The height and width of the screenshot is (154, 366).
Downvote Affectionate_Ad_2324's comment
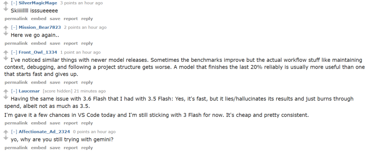[x=6, y=138]
